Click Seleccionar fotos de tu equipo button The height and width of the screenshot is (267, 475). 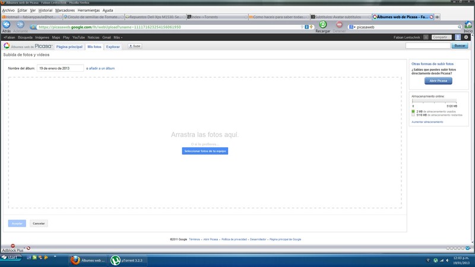click(205, 151)
